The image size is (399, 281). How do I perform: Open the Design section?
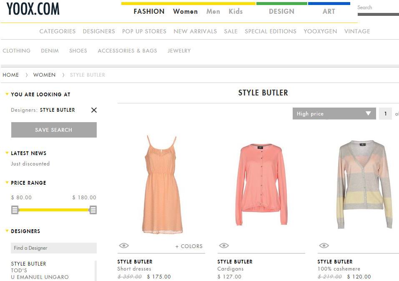pos(281,11)
